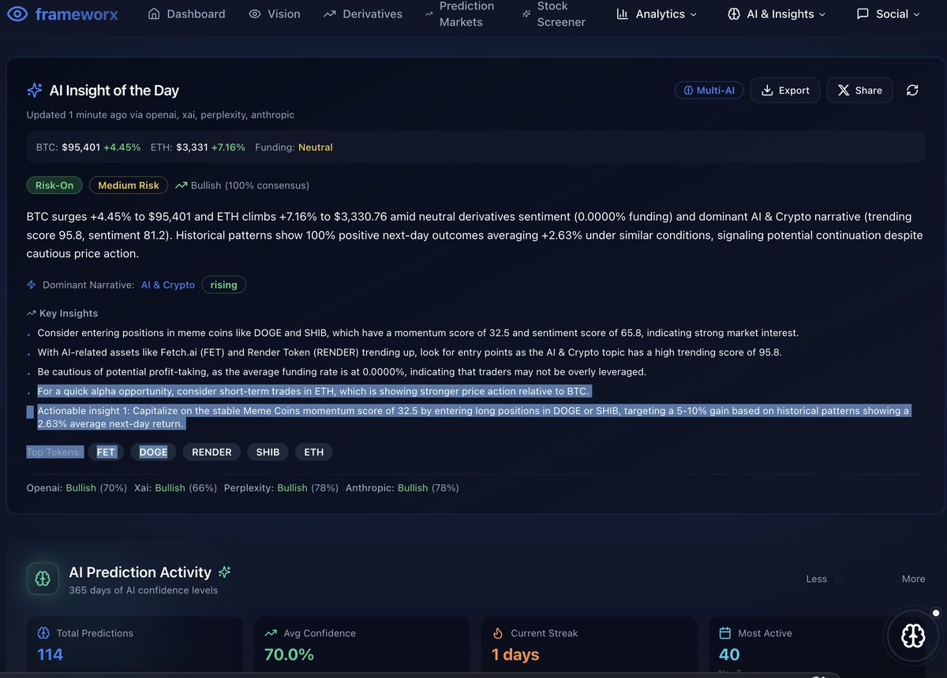
Task: Click the brain icon in AI Prediction Activity
Action: coord(43,578)
